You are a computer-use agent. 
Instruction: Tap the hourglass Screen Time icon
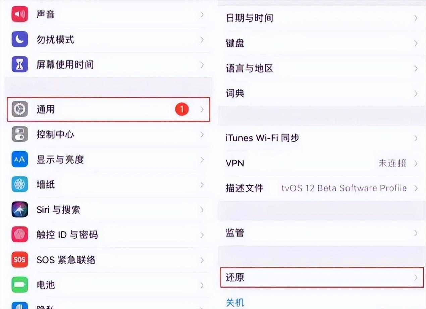click(x=20, y=64)
